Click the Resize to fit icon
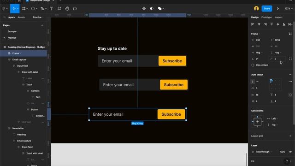The width and height of the screenshot is (295, 166). [290, 34]
